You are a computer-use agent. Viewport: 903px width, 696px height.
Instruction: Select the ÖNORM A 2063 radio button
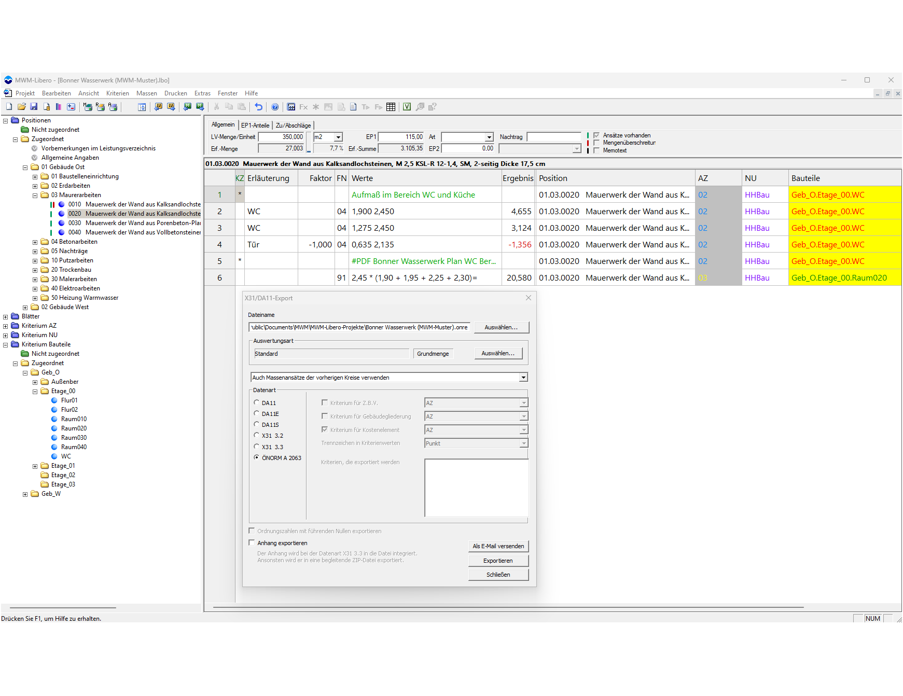point(256,457)
